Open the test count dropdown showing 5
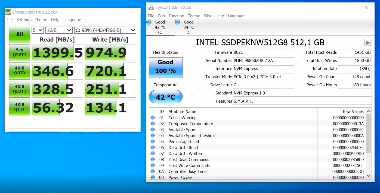The image size is (380, 193). [38, 30]
